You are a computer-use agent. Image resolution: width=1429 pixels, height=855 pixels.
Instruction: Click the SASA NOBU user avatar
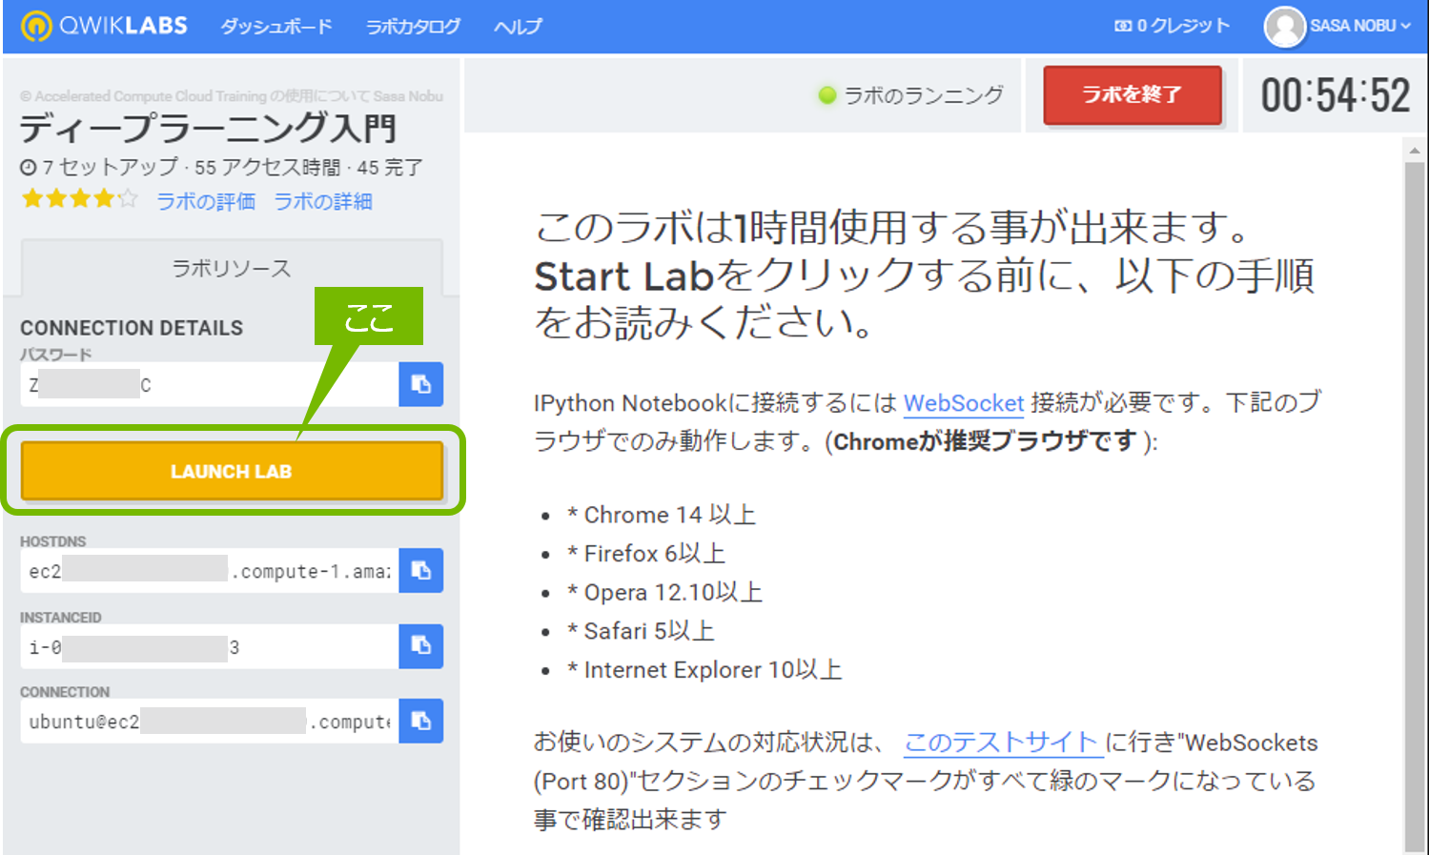coord(1284,27)
